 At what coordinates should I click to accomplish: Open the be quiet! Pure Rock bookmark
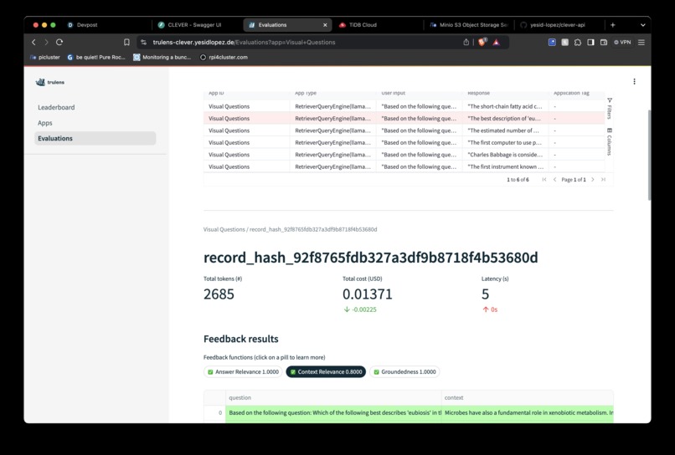pyautogui.click(x=96, y=57)
